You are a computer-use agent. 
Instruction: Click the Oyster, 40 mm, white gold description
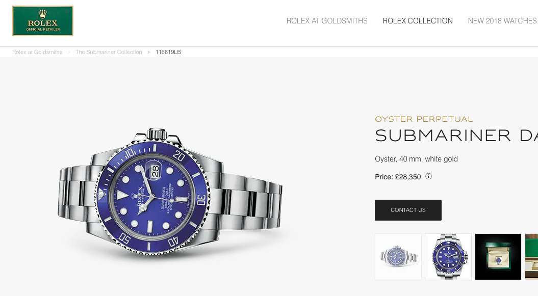pos(416,159)
